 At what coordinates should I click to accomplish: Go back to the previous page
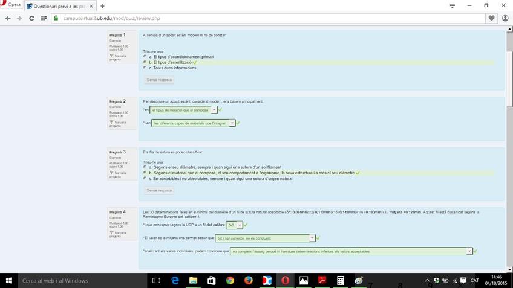pyautogui.click(x=7, y=18)
